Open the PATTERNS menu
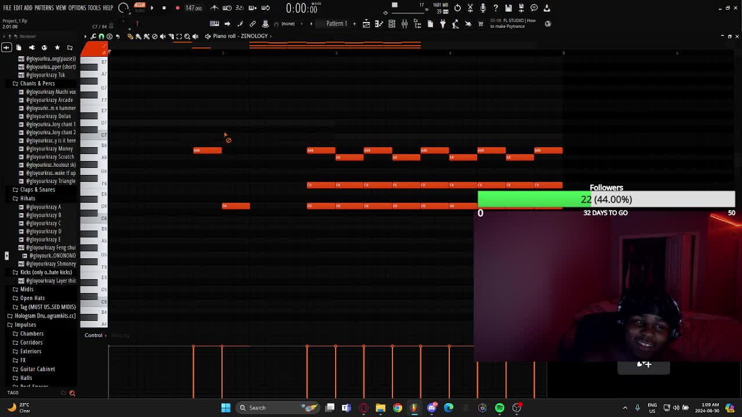This screenshot has height=417, width=742. pos(44,8)
